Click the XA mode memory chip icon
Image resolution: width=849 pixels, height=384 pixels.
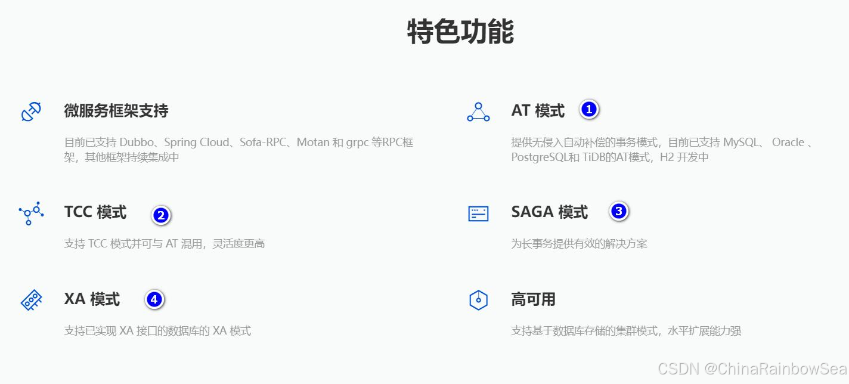tap(31, 301)
